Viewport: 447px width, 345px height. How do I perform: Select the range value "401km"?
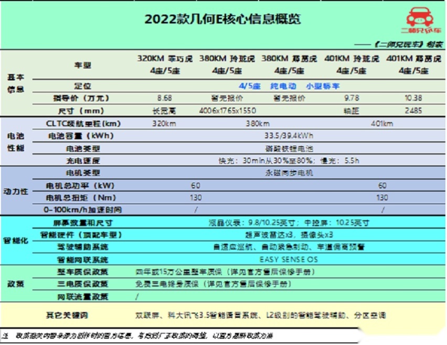click(382, 124)
